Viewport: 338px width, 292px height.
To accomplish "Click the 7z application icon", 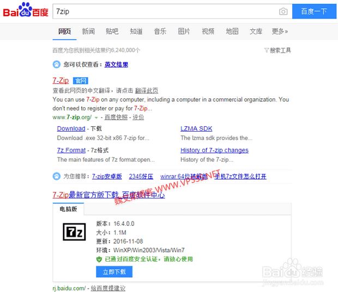I will (74, 232).
